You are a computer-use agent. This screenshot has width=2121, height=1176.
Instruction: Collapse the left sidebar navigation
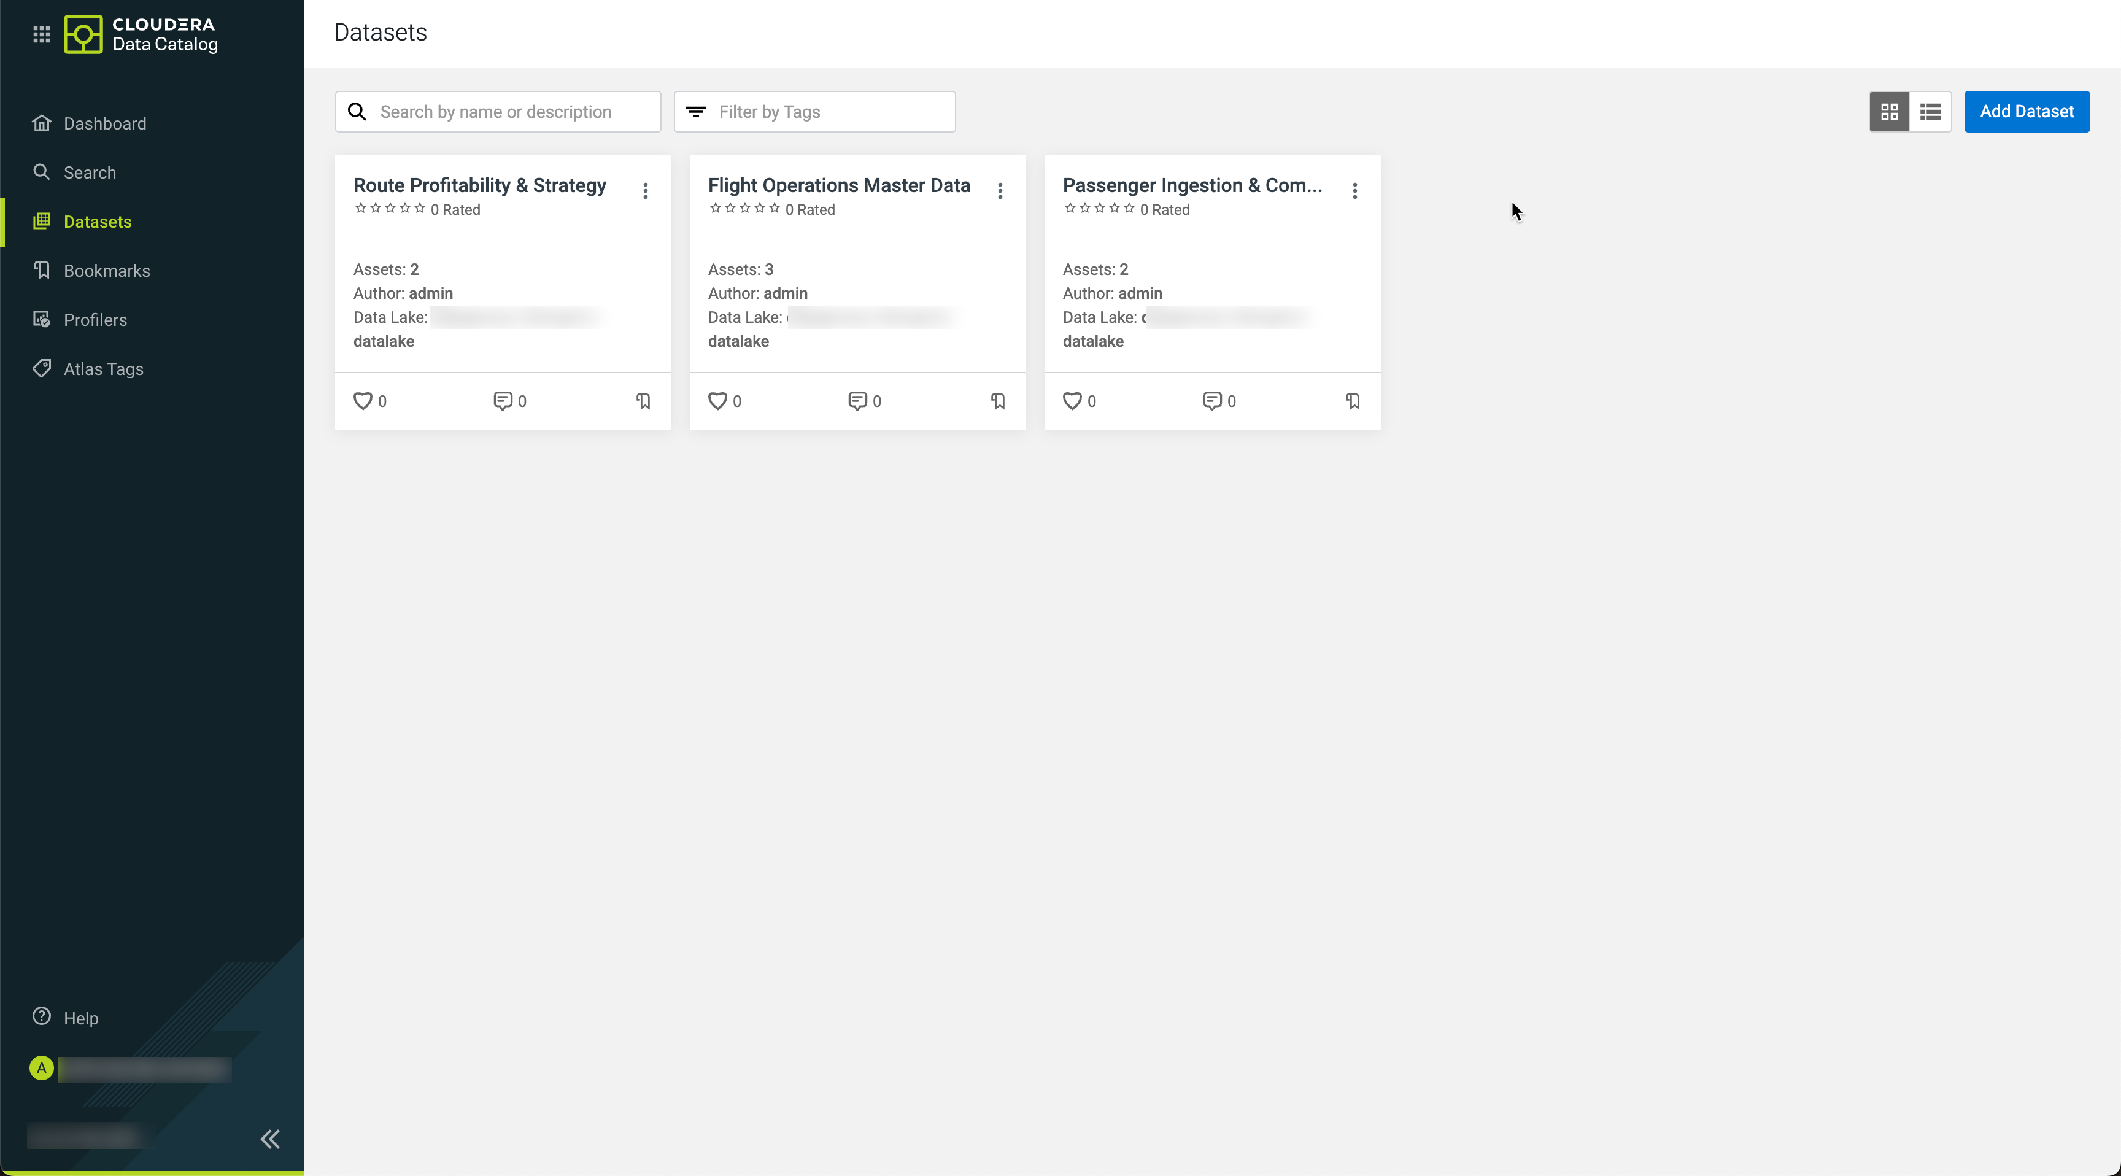[x=270, y=1139]
